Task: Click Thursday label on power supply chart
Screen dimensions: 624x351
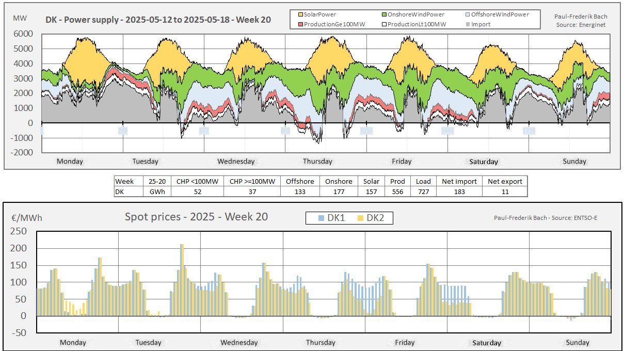Action: pyautogui.click(x=317, y=162)
